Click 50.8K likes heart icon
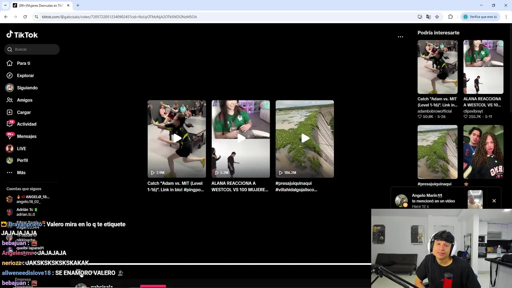 coord(420,117)
